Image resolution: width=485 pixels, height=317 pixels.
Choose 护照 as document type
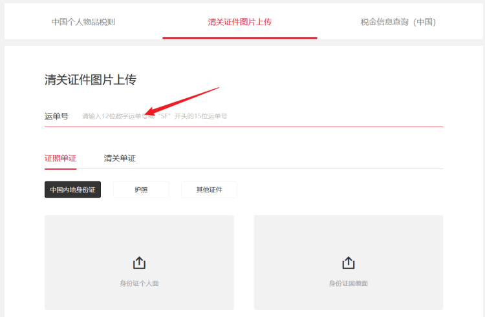point(141,190)
